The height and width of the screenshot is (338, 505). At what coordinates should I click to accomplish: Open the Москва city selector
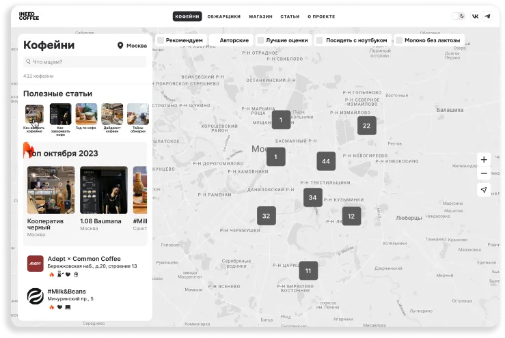132,46
